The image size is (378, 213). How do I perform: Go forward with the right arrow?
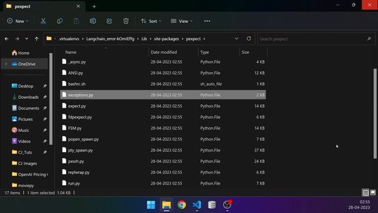17,38
